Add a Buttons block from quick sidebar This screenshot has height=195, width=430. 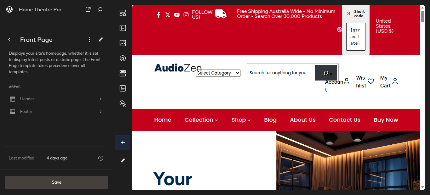coord(123,73)
